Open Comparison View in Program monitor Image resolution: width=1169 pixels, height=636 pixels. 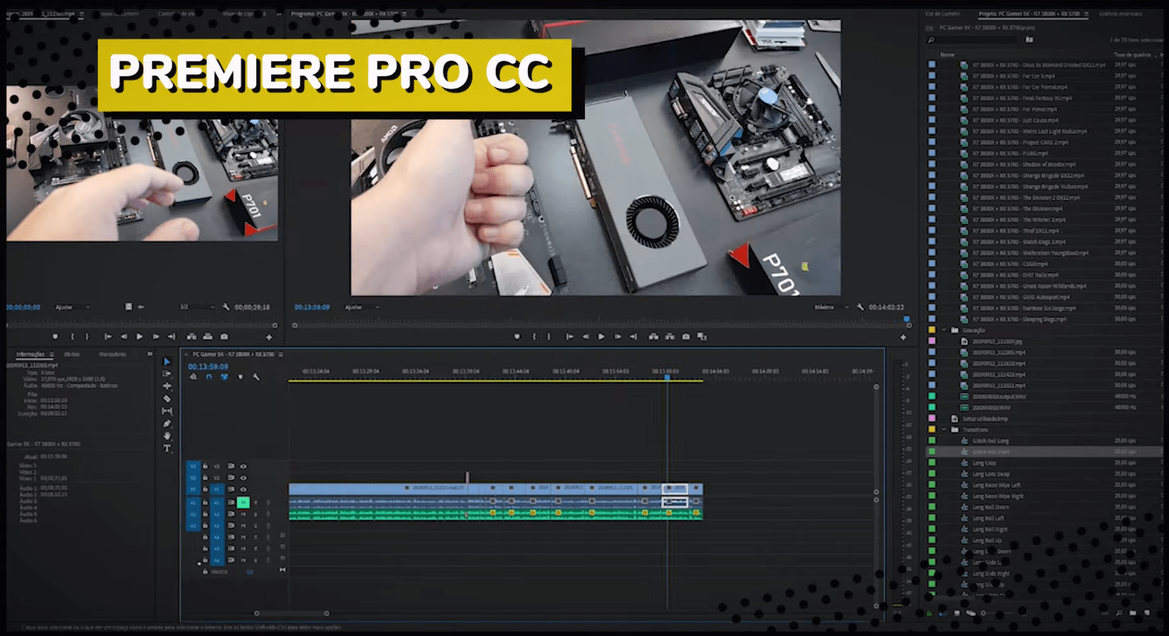click(702, 337)
